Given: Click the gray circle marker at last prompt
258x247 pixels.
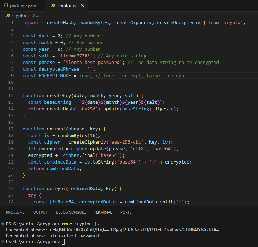Looking at the screenshot, I should click(x=3, y=241).
